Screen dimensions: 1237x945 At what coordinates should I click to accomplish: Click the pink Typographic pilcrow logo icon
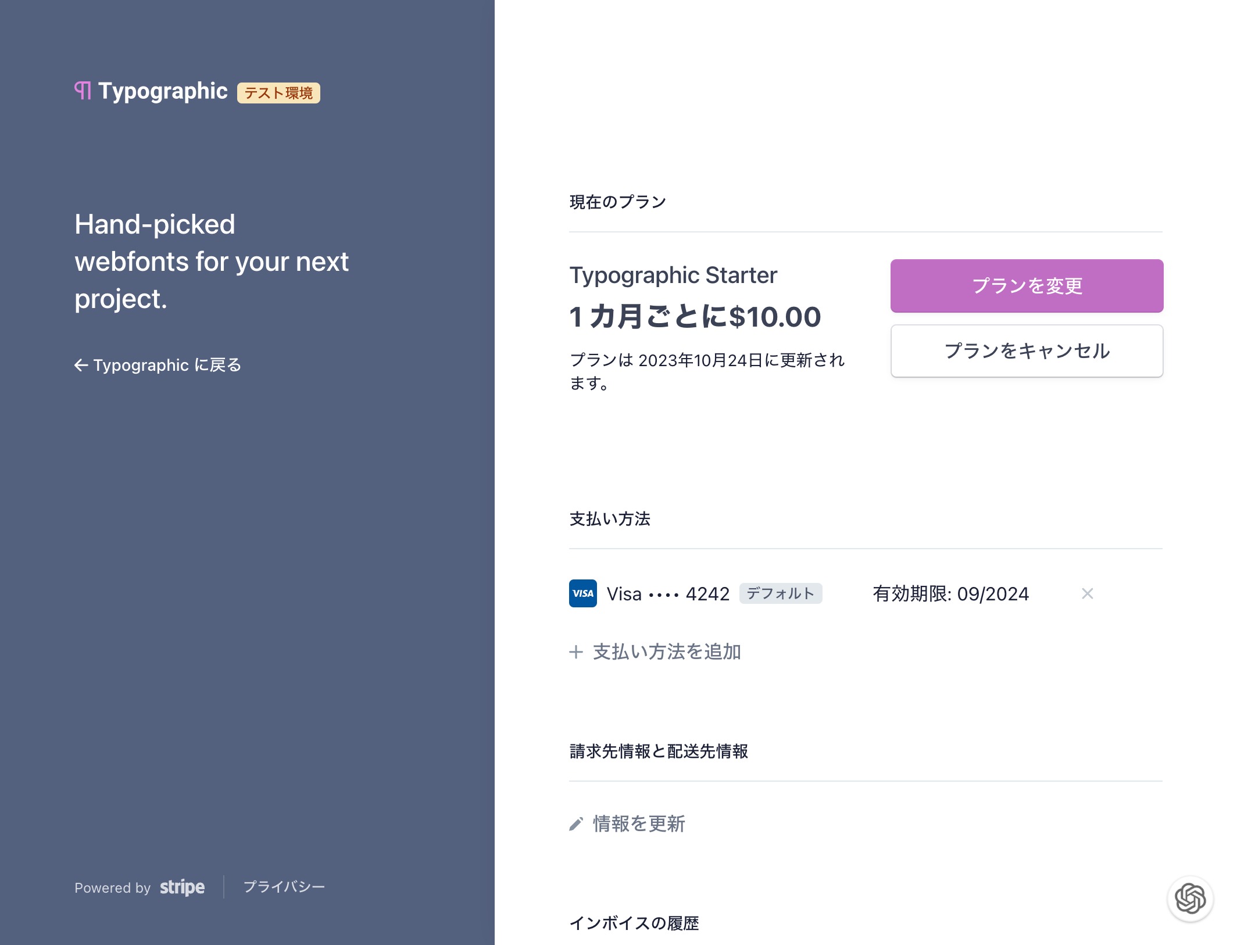tap(83, 91)
